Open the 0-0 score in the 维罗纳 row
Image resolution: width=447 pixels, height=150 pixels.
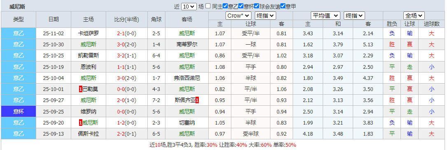pyautogui.click(x=121, y=111)
